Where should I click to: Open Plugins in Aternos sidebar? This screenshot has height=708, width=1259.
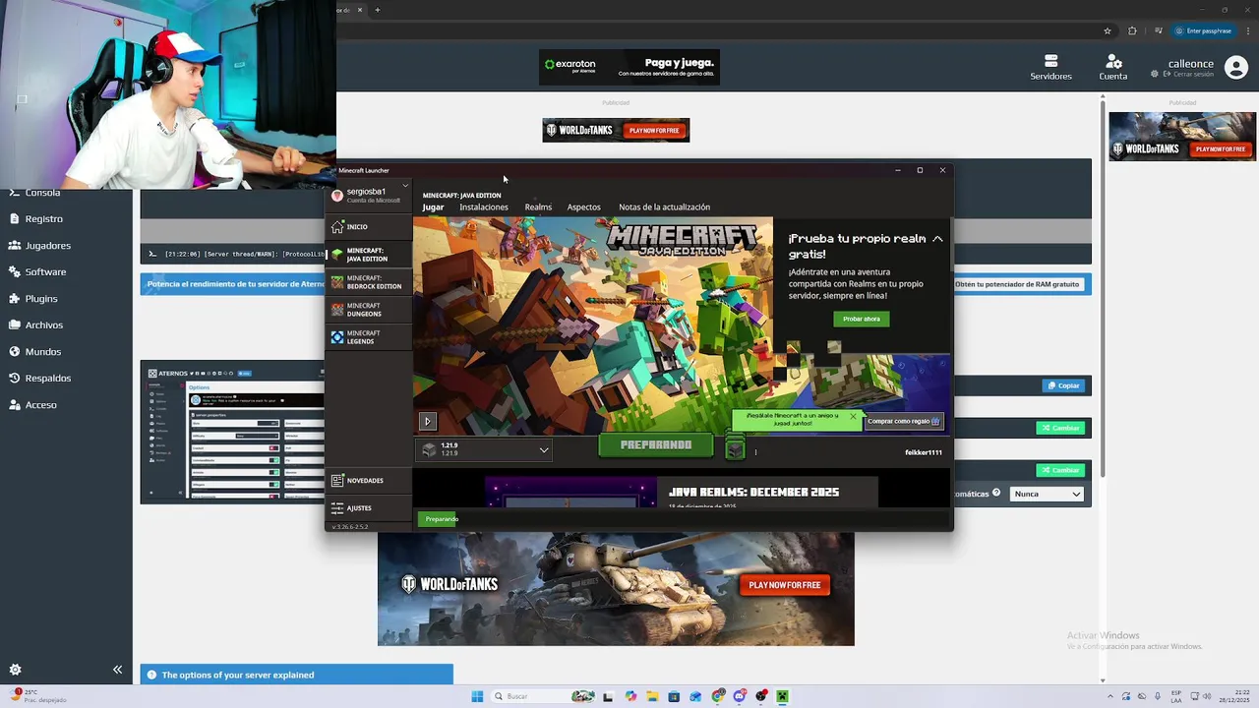pos(41,299)
